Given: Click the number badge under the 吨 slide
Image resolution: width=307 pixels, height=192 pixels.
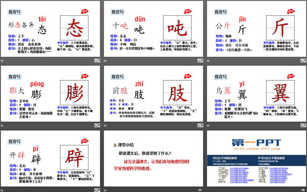Looking at the screenshot, I should [200, 60].
